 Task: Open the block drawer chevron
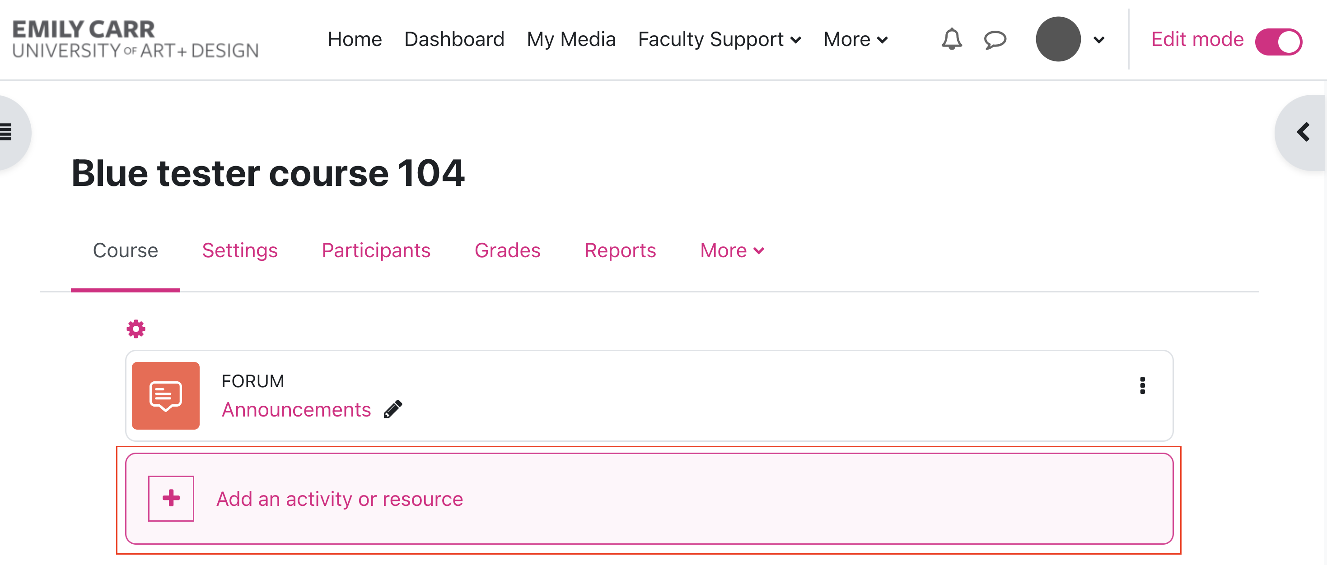coord(1304,132)
